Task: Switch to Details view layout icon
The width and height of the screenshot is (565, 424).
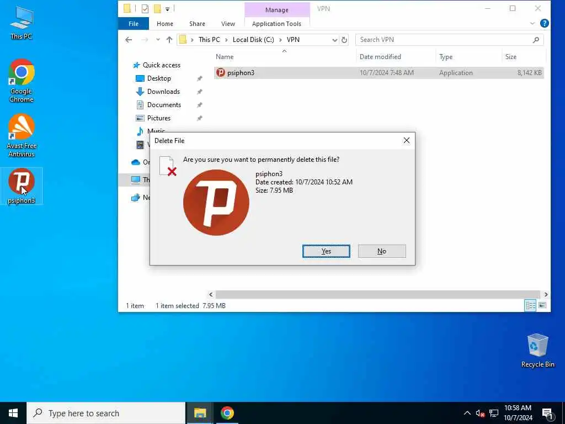Action: [530, 306]
